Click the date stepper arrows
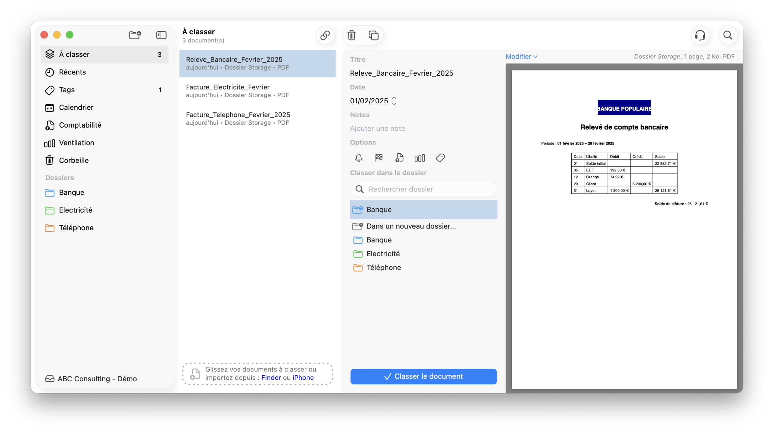 pyautogui.click(x=394, y=101)
